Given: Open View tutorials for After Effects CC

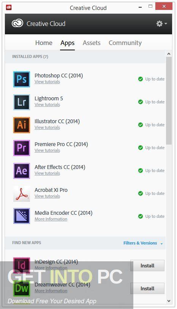Looking at the screenshot, I should 47,173.
